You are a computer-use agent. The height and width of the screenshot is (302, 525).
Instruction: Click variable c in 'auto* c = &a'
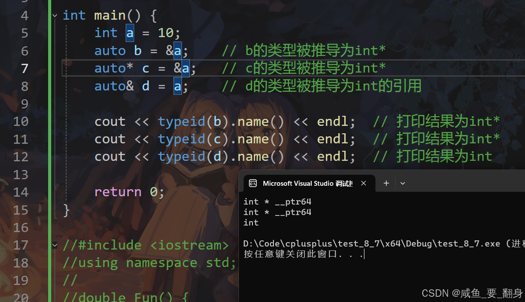(x=146, y=69)
